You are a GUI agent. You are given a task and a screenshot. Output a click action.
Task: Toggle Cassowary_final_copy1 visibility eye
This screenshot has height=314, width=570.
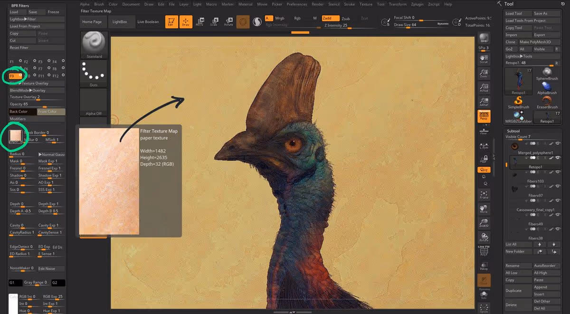pos(558,200)
